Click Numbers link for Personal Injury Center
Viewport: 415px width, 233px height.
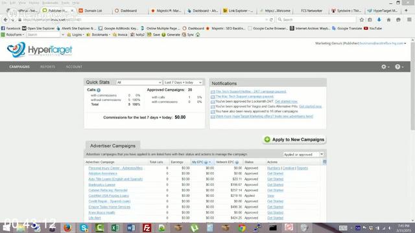pos(274,168)
